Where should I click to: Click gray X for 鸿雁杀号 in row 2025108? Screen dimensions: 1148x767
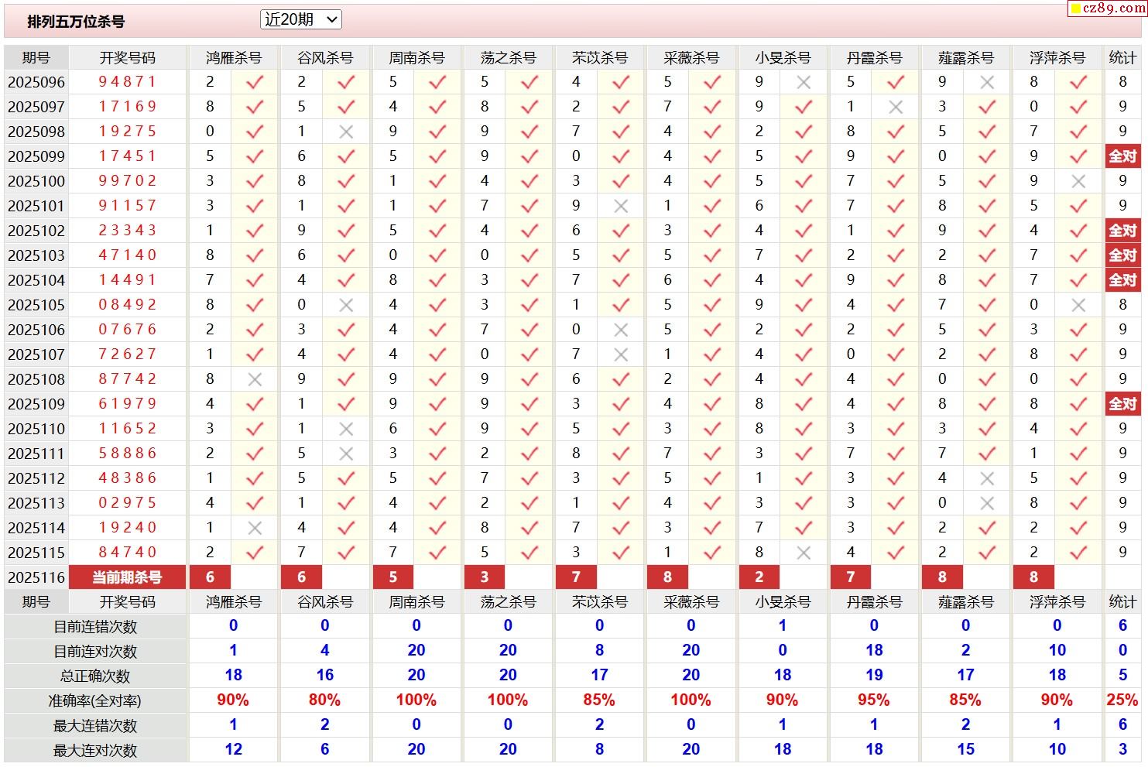coord(255,379)
